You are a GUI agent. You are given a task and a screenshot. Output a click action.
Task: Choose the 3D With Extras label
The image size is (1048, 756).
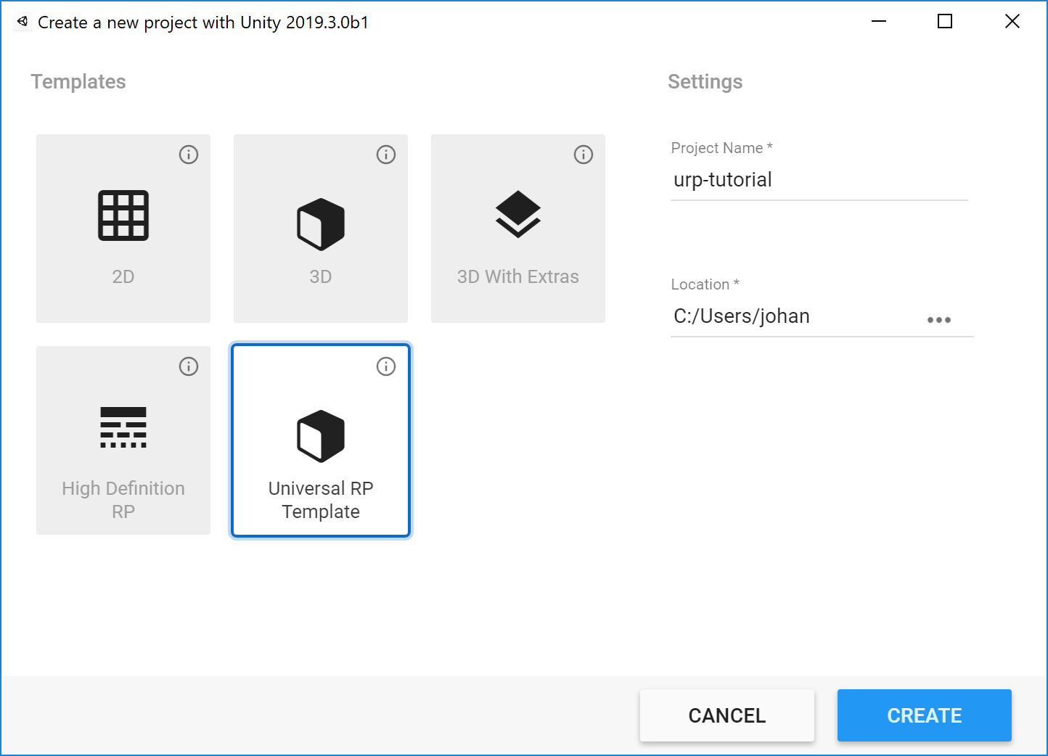pos(518,276)
